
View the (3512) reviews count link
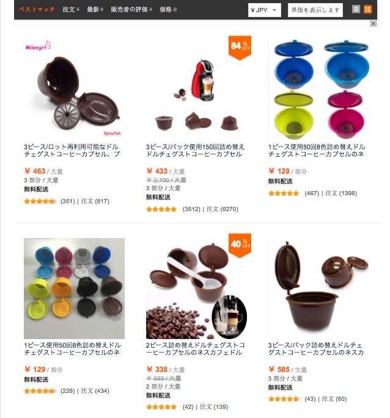coord(191,209)
